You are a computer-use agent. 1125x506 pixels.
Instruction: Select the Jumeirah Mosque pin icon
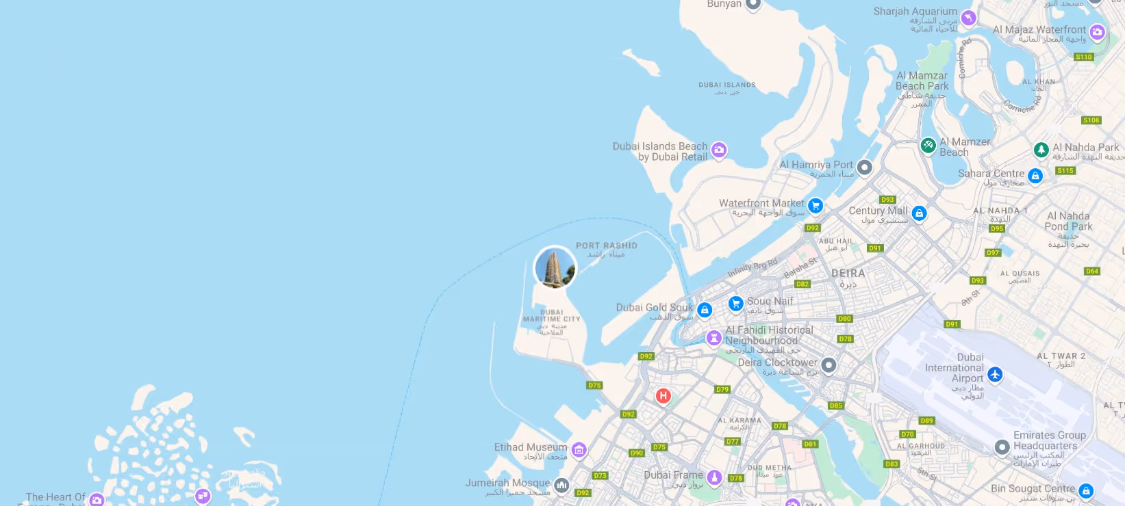(x=561, y=485)
